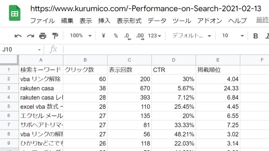Apply percent format
269x151 pixels.
coord(116,36)
